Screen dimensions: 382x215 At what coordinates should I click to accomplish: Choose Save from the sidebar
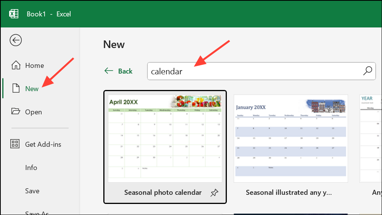pyautogui.click(x=32, y=191)
